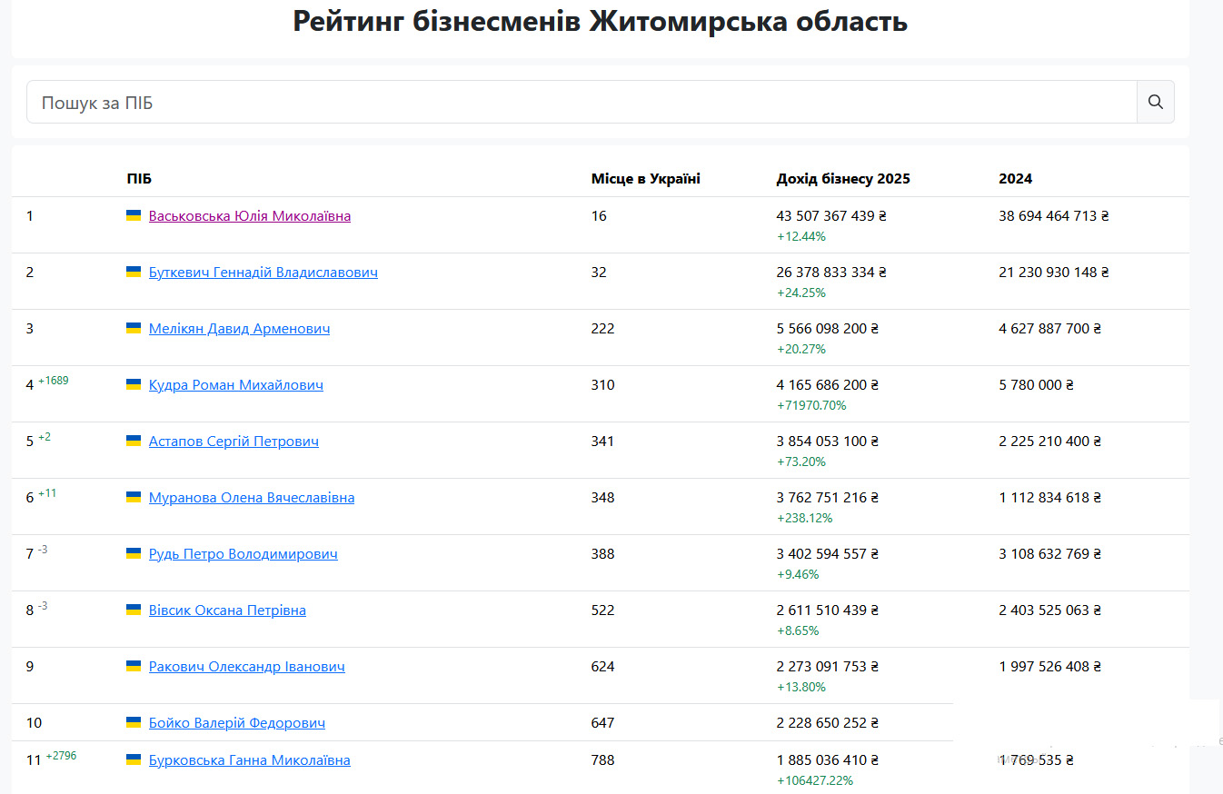The image size is (1223, 794).
Task: Select income value '43 507 367 439 ₴'
Action: coord(831,216)
